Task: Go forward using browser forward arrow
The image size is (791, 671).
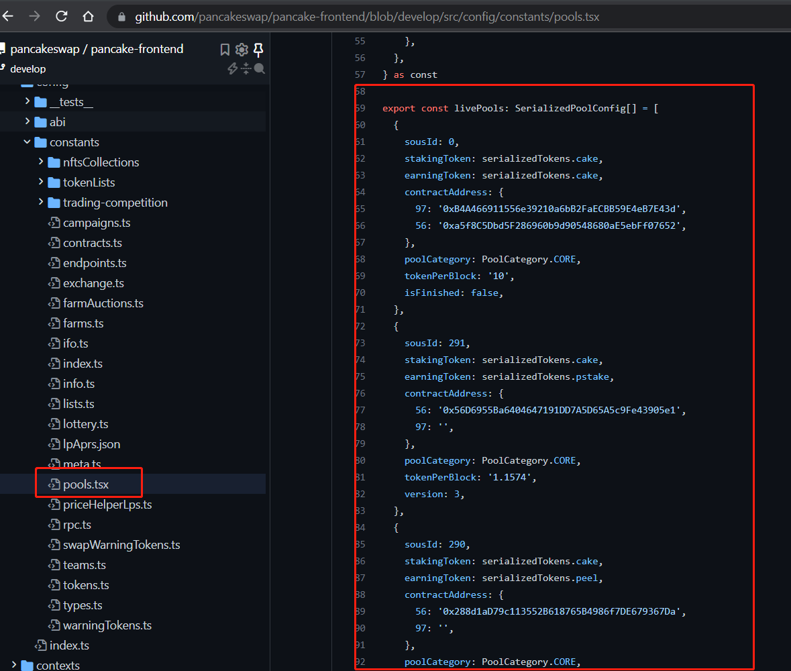Action: [x=34, y=16]
